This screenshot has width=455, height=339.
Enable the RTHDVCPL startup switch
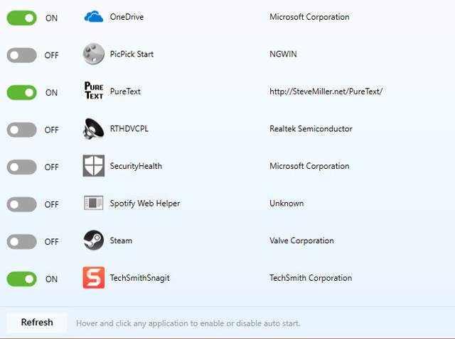tap(21, 129)
